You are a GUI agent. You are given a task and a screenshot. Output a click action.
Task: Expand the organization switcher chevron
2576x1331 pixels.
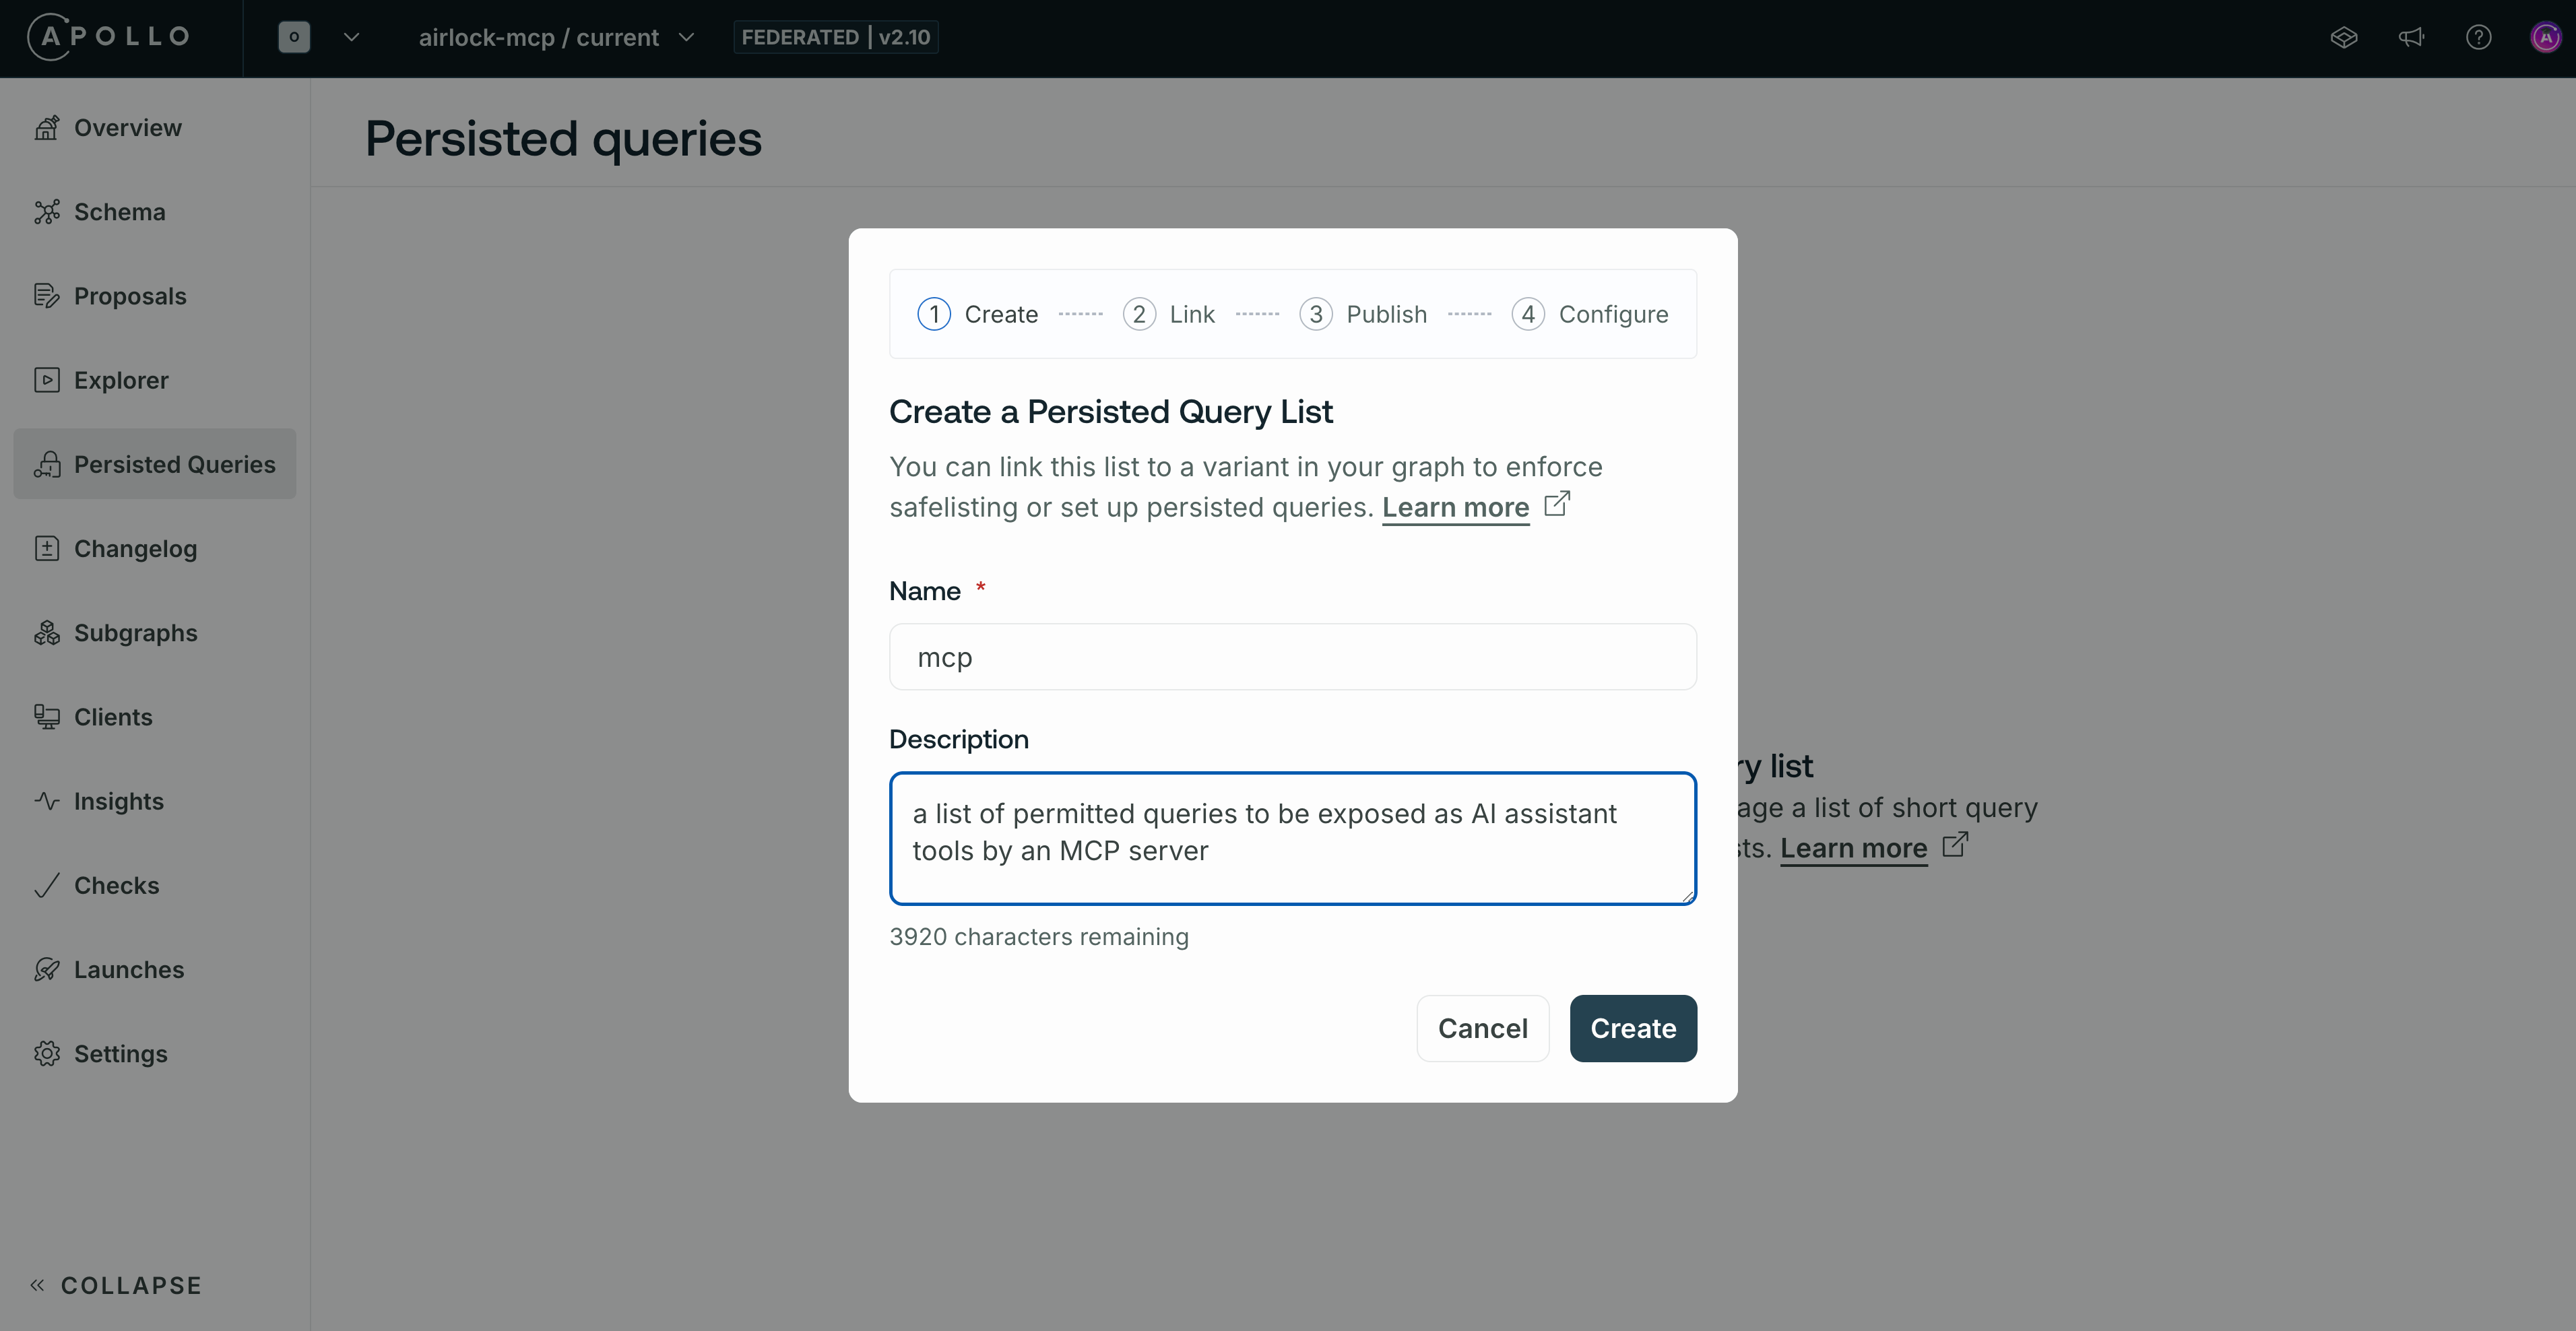[x=351, y=36]
